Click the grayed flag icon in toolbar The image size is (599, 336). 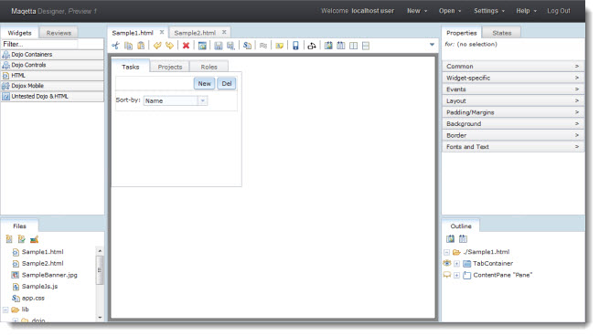coord(263,46)
